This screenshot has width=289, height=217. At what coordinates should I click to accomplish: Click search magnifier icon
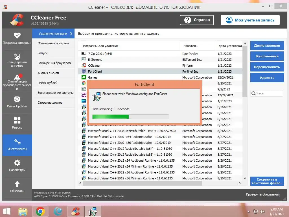coord(253,93)
